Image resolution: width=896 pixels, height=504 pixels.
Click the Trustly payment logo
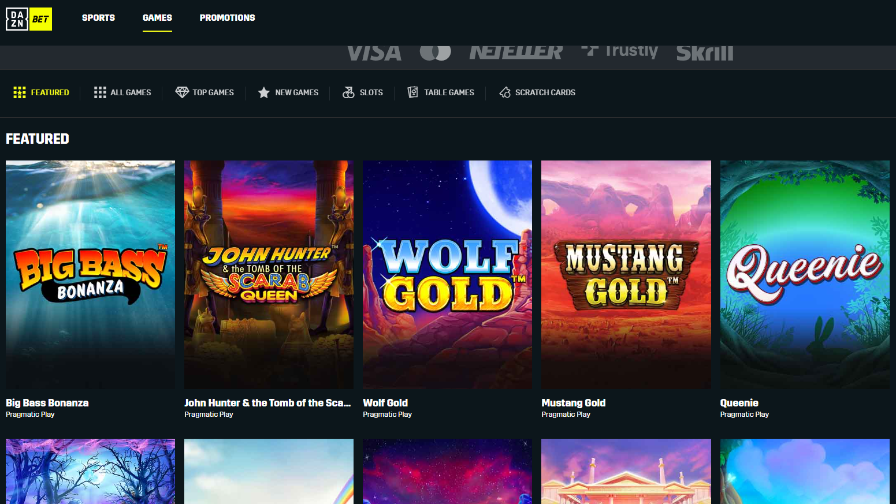point(619,51)
